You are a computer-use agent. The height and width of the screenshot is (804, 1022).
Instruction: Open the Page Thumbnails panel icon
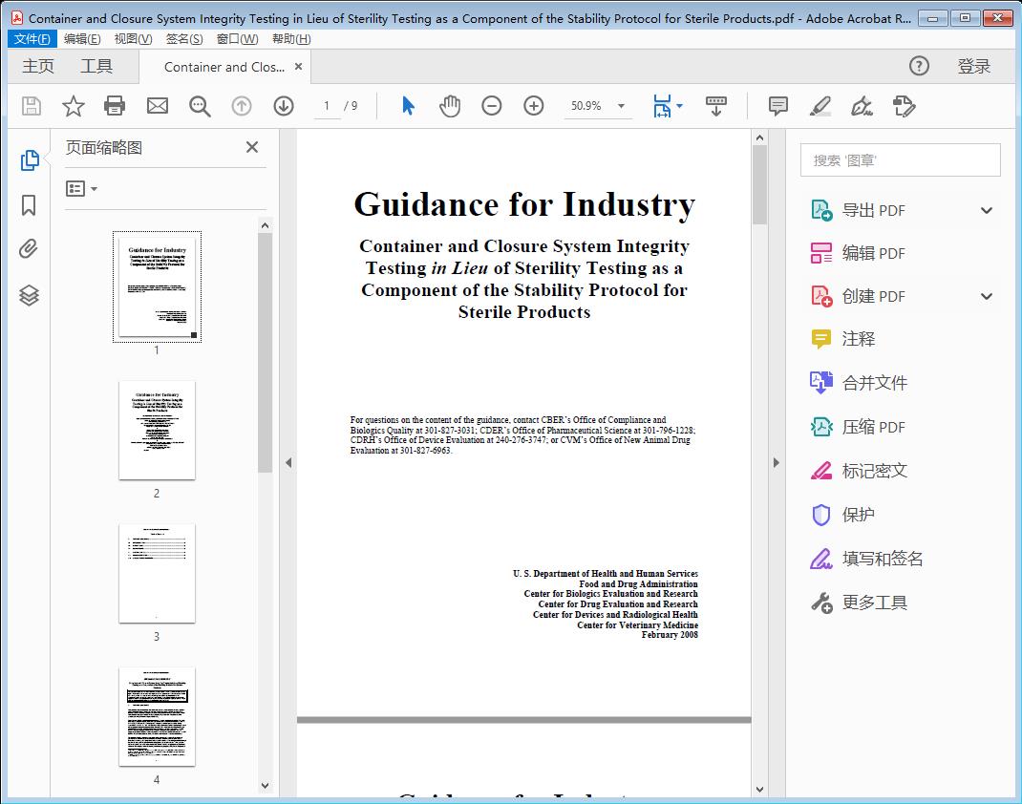[30, 160]
